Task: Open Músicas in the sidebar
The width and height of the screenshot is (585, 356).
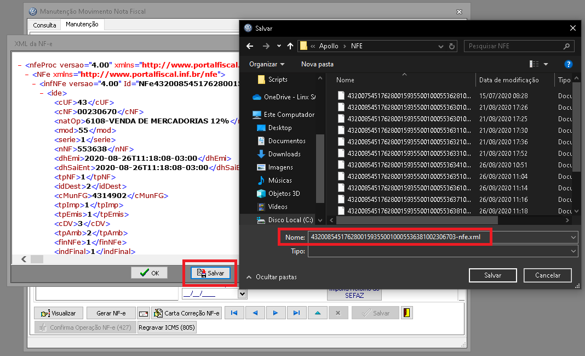Action: [x=274, y=180]
